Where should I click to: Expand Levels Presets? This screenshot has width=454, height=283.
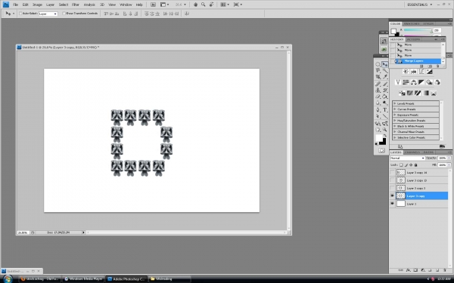pos(394,103)
